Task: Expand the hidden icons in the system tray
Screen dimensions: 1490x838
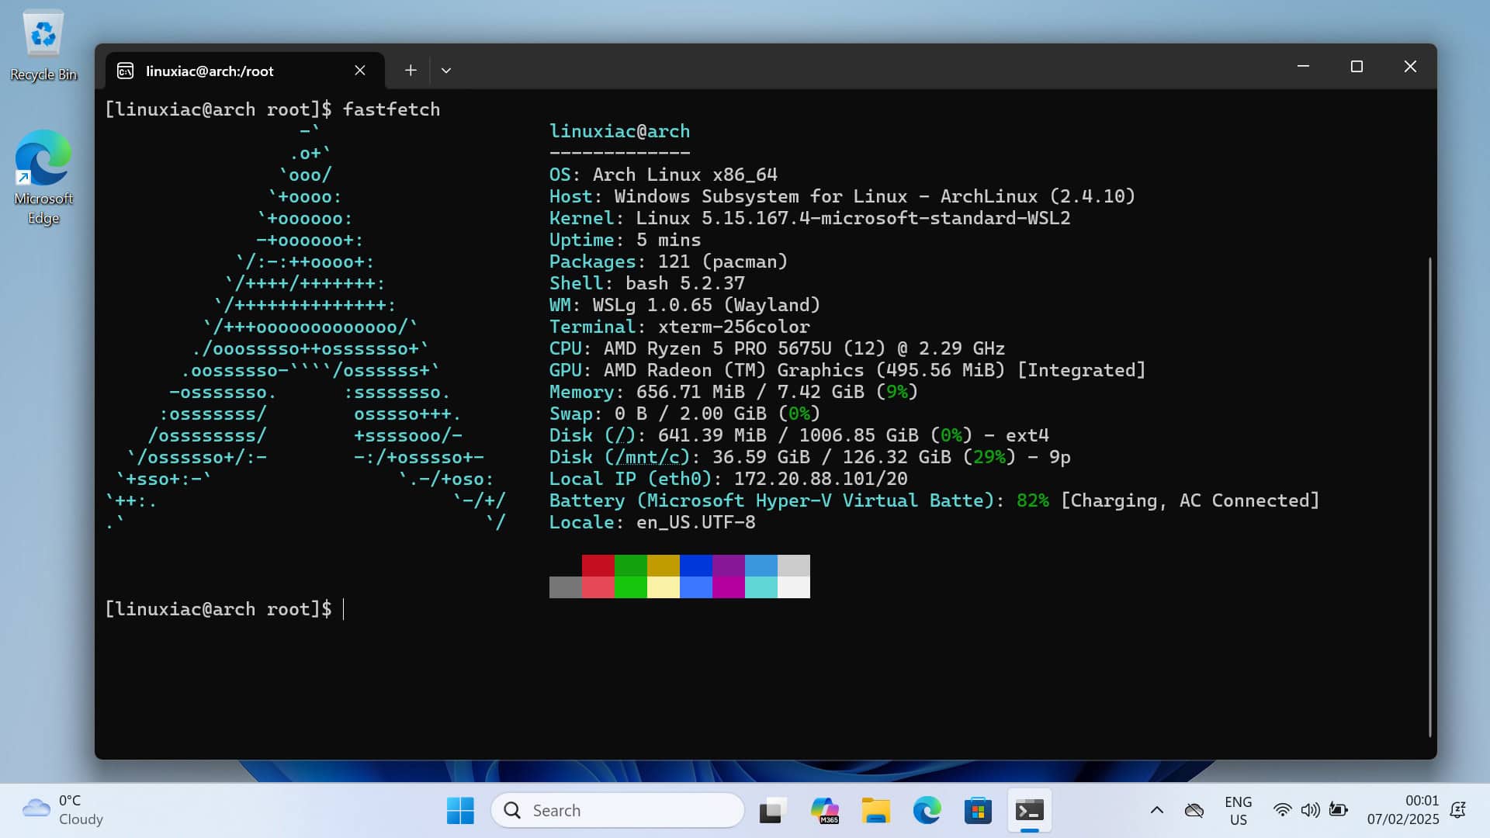Action: point(1156,809)
